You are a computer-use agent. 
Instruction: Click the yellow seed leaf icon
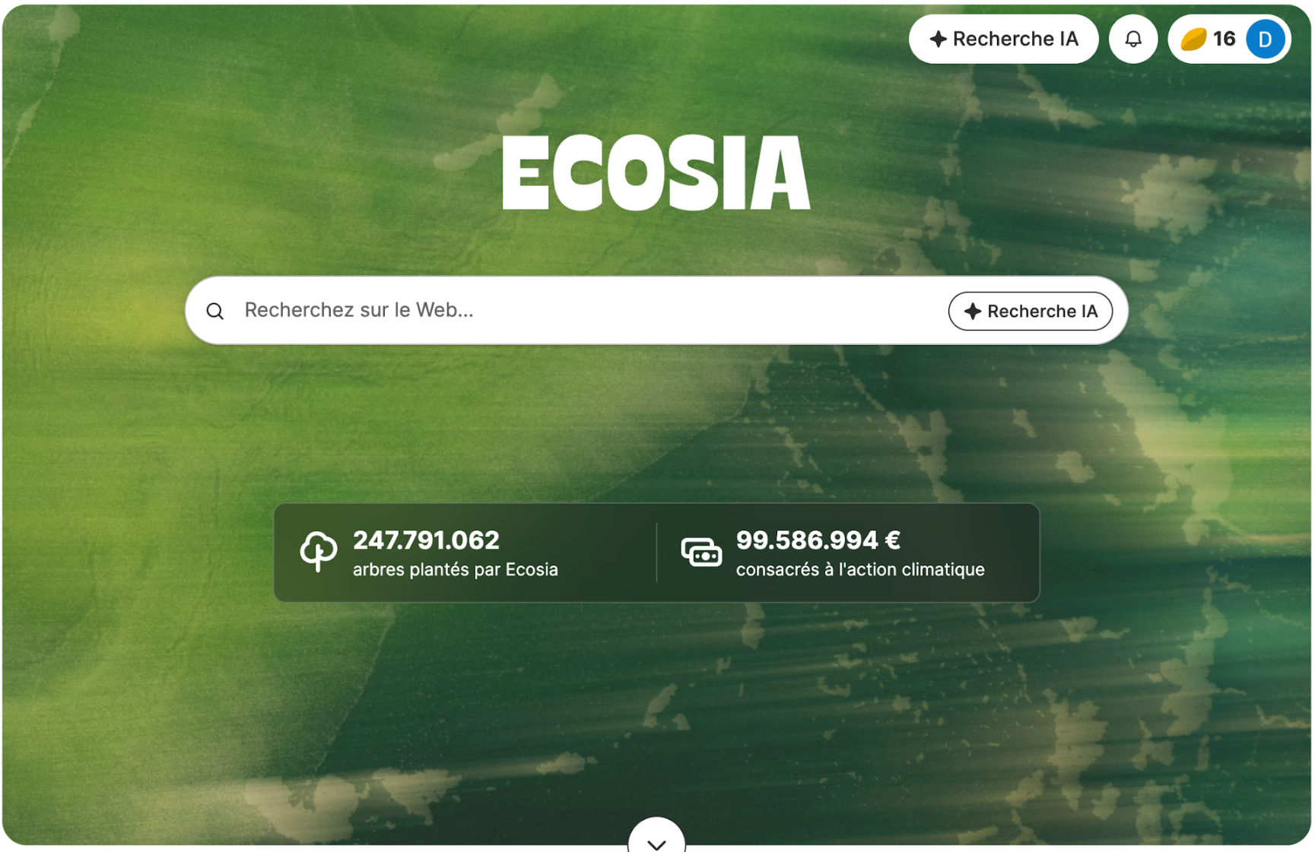coord(1193,39)
